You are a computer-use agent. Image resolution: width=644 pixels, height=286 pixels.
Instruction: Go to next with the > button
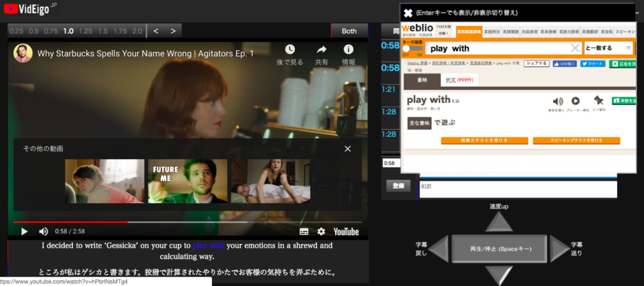(173, 31)
